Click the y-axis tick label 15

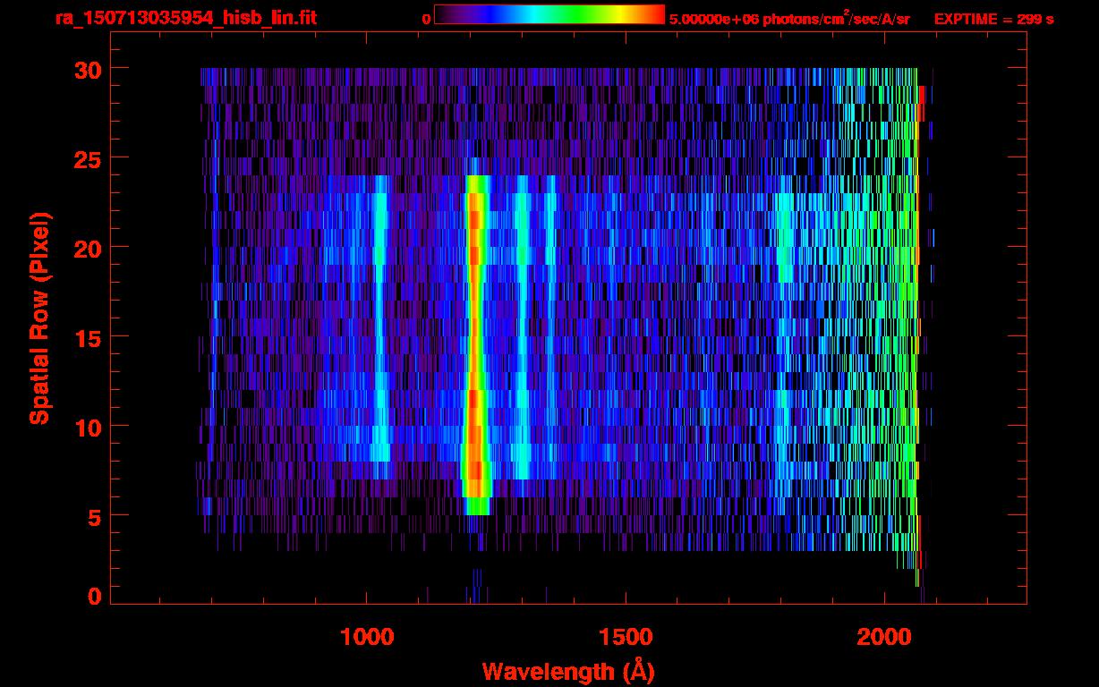[x=87, y=337]
